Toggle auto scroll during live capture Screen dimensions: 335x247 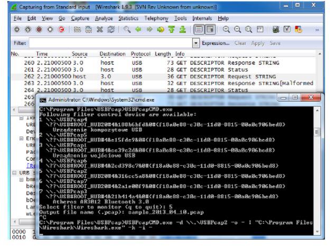pyautogui.click(x=210, y=29)
